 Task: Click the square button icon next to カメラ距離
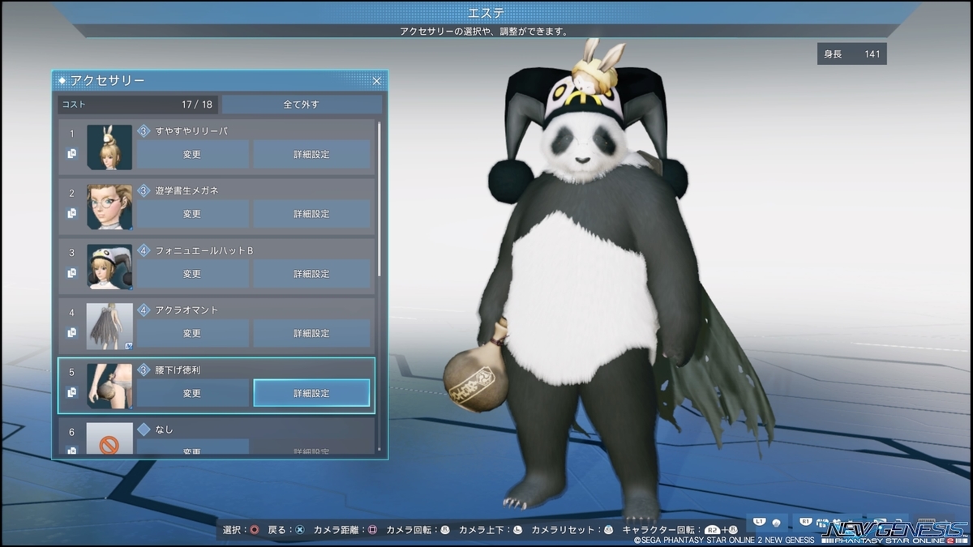[372, 530]
